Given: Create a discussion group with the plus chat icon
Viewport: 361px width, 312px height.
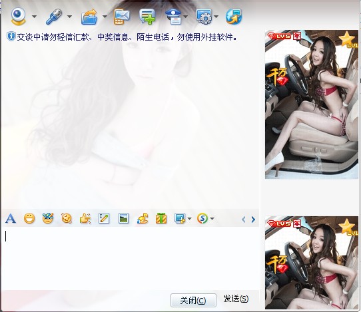Looking at the screenshot, I should coord(147,17).
